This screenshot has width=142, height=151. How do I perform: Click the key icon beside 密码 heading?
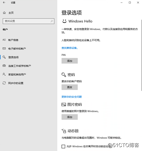[x=64, y=75]
